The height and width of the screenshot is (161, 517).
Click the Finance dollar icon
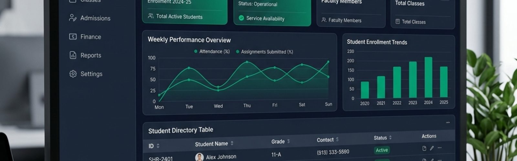(73, 36)
